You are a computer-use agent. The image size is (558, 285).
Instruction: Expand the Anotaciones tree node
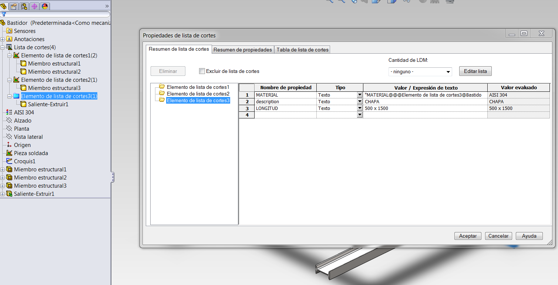pos(3,39)
